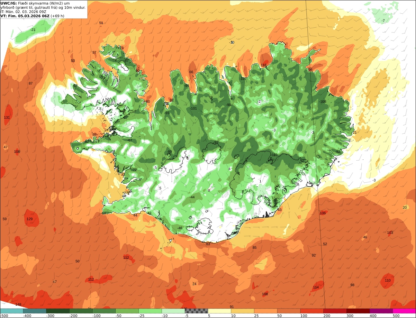Click the map value '-72'
Image resolution: width=416 pixels, height=318 pixels.
coord(134,170)
